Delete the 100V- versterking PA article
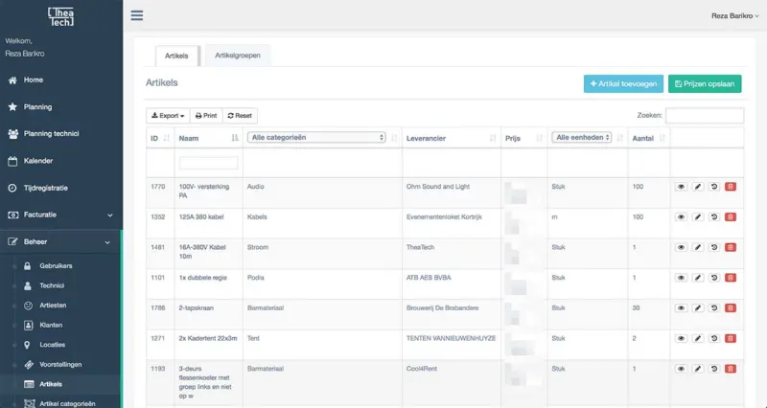This screenshot has height=408, width=767. coord(731,187)
